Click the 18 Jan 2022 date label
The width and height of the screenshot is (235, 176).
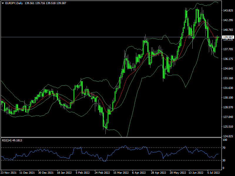[x=64, y=172]
